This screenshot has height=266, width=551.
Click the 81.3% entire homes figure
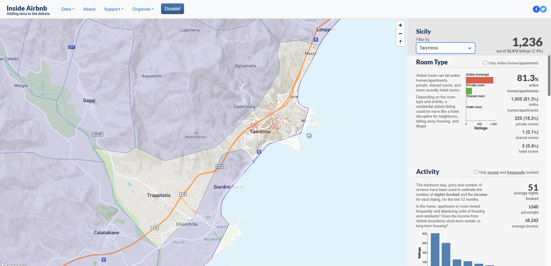(528, 78)
